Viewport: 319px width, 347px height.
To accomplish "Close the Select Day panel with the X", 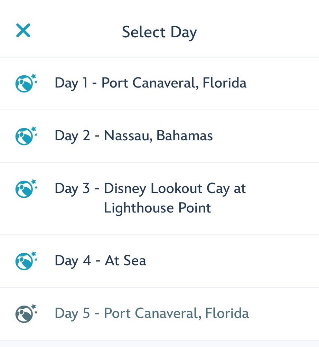I will point(23,30).
